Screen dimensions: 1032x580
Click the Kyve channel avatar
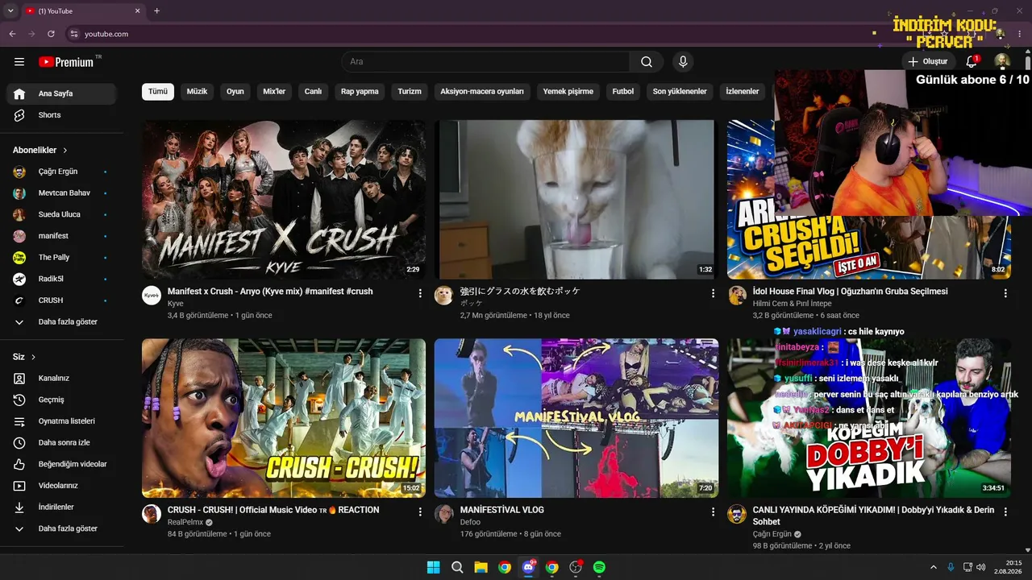(152, 295)
